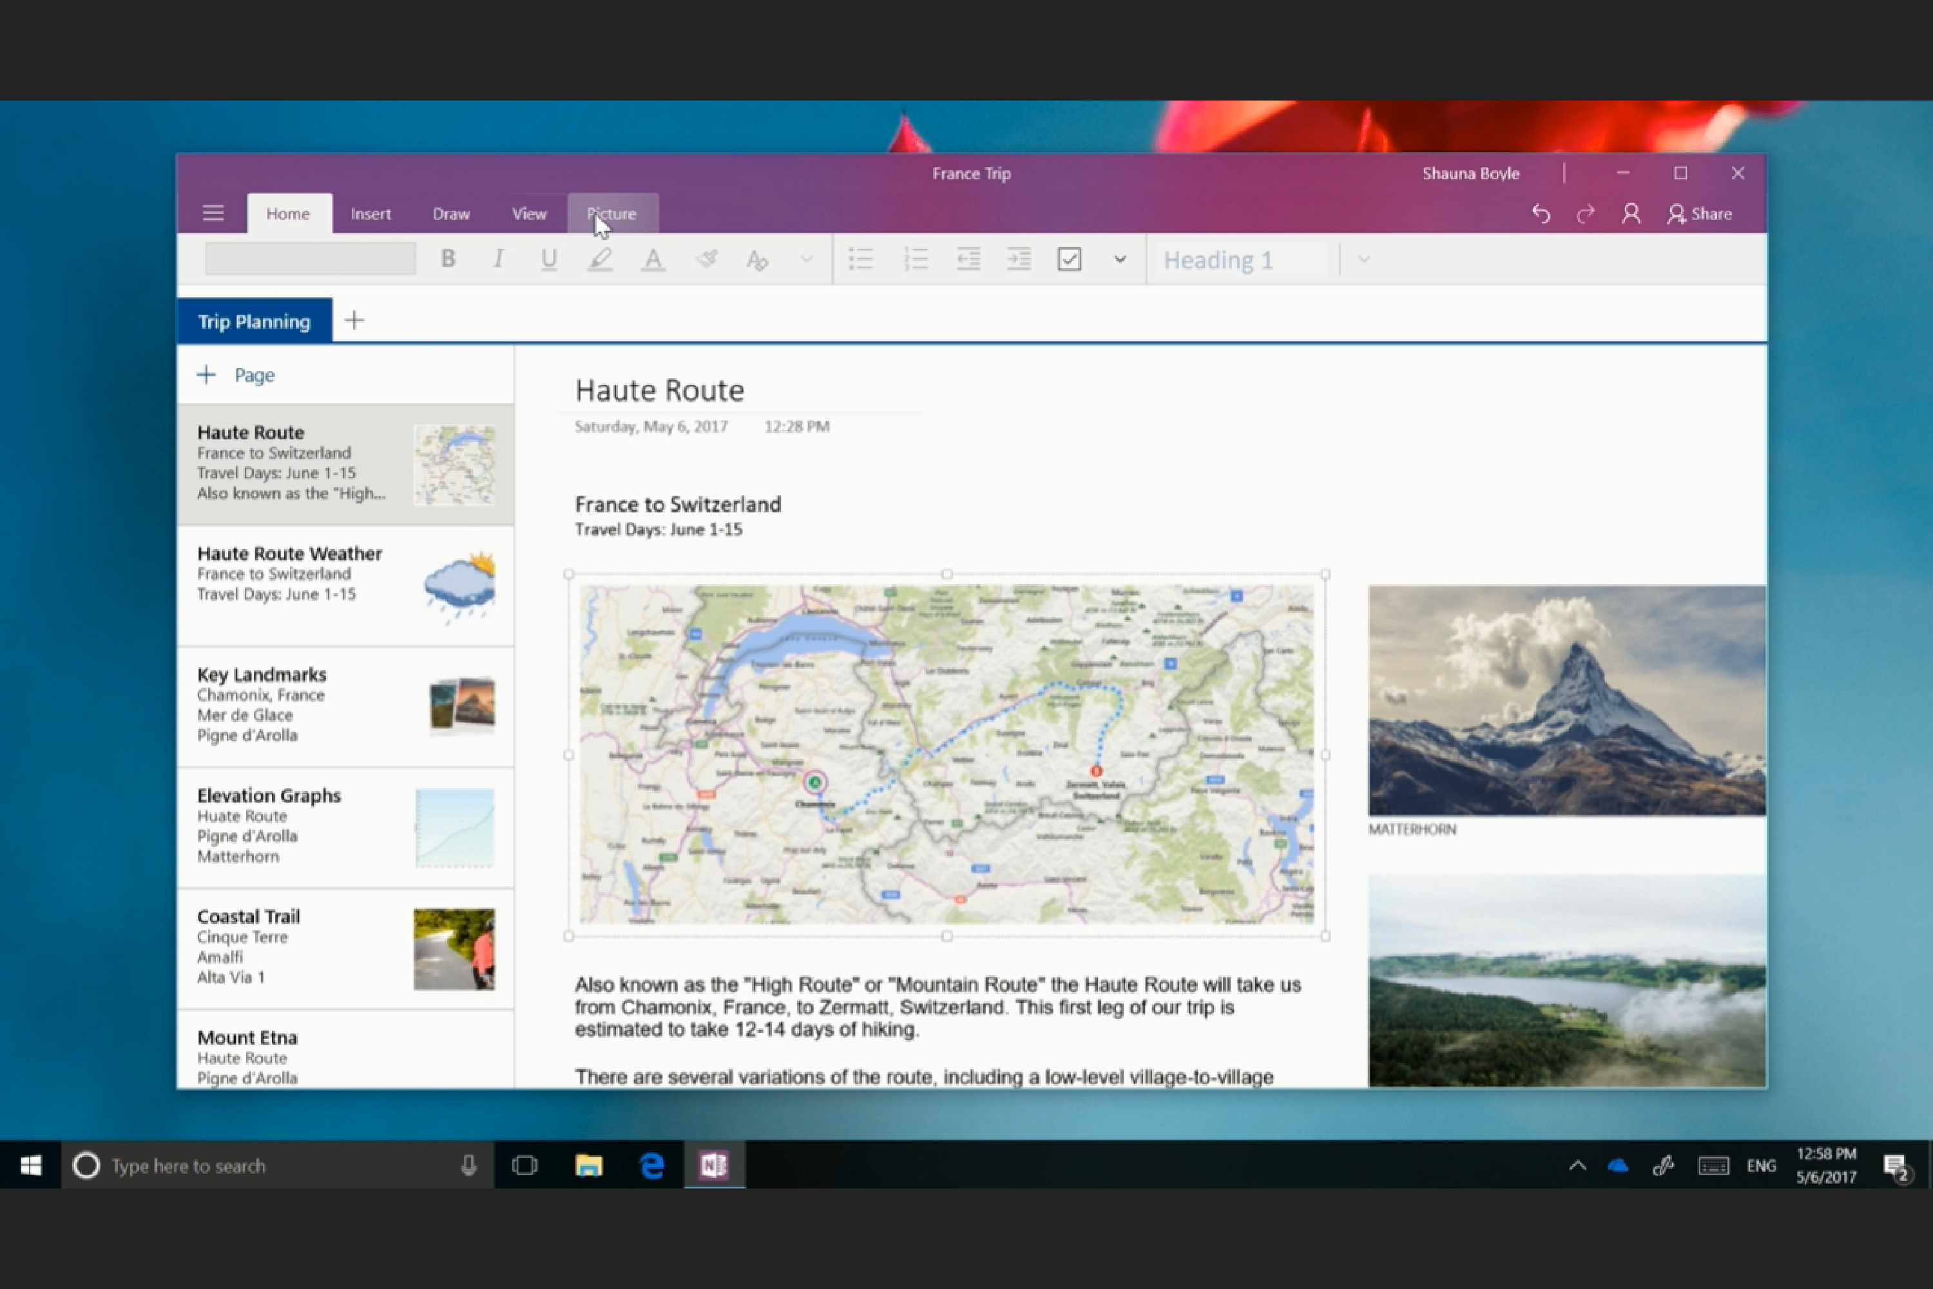
Task: Add a new page with Page button
Action: (x=236, y=374)
